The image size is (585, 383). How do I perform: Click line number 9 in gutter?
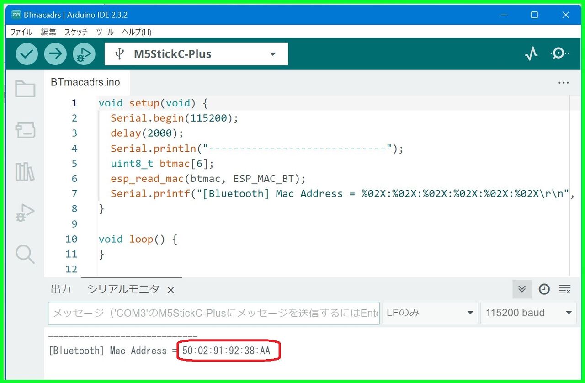74,223
